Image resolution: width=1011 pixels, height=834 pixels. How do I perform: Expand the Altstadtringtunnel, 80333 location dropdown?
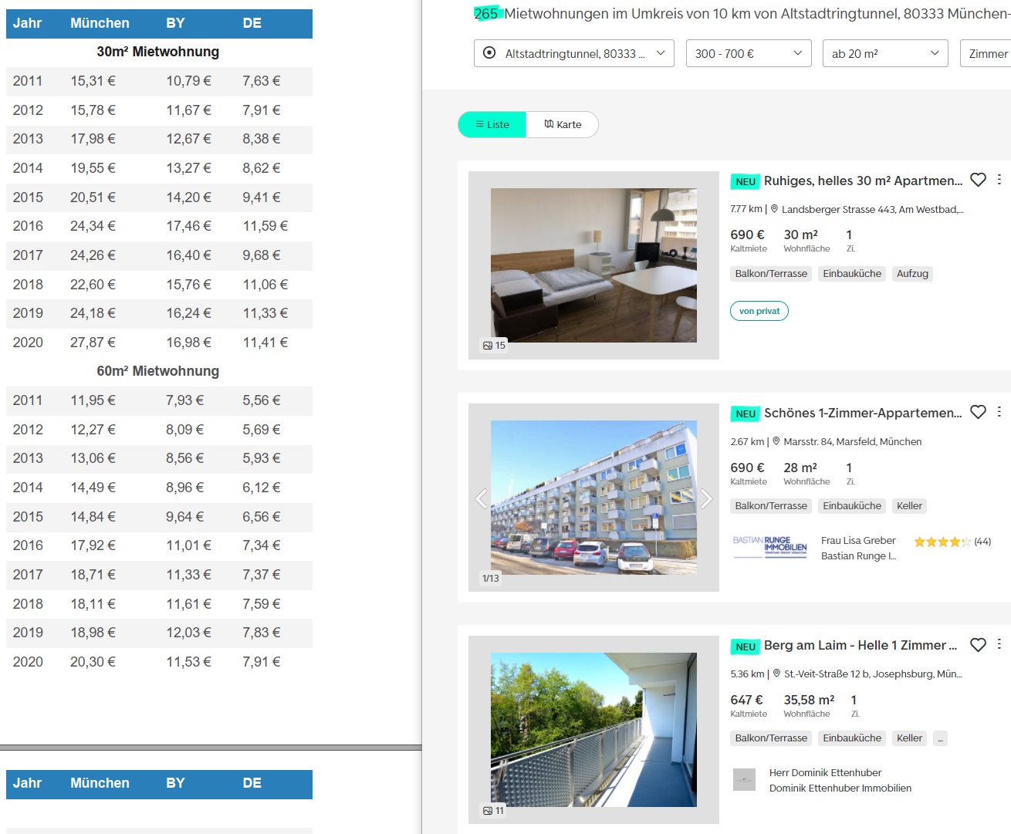pyautogui.click(x=574, y=53)
